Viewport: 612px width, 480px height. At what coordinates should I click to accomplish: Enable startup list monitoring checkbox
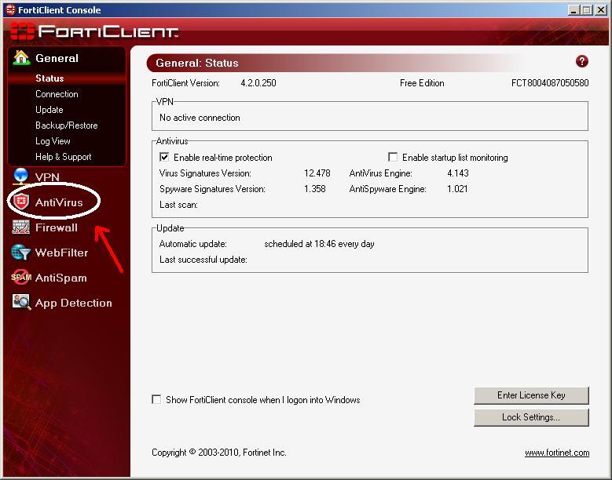point(393,158)
